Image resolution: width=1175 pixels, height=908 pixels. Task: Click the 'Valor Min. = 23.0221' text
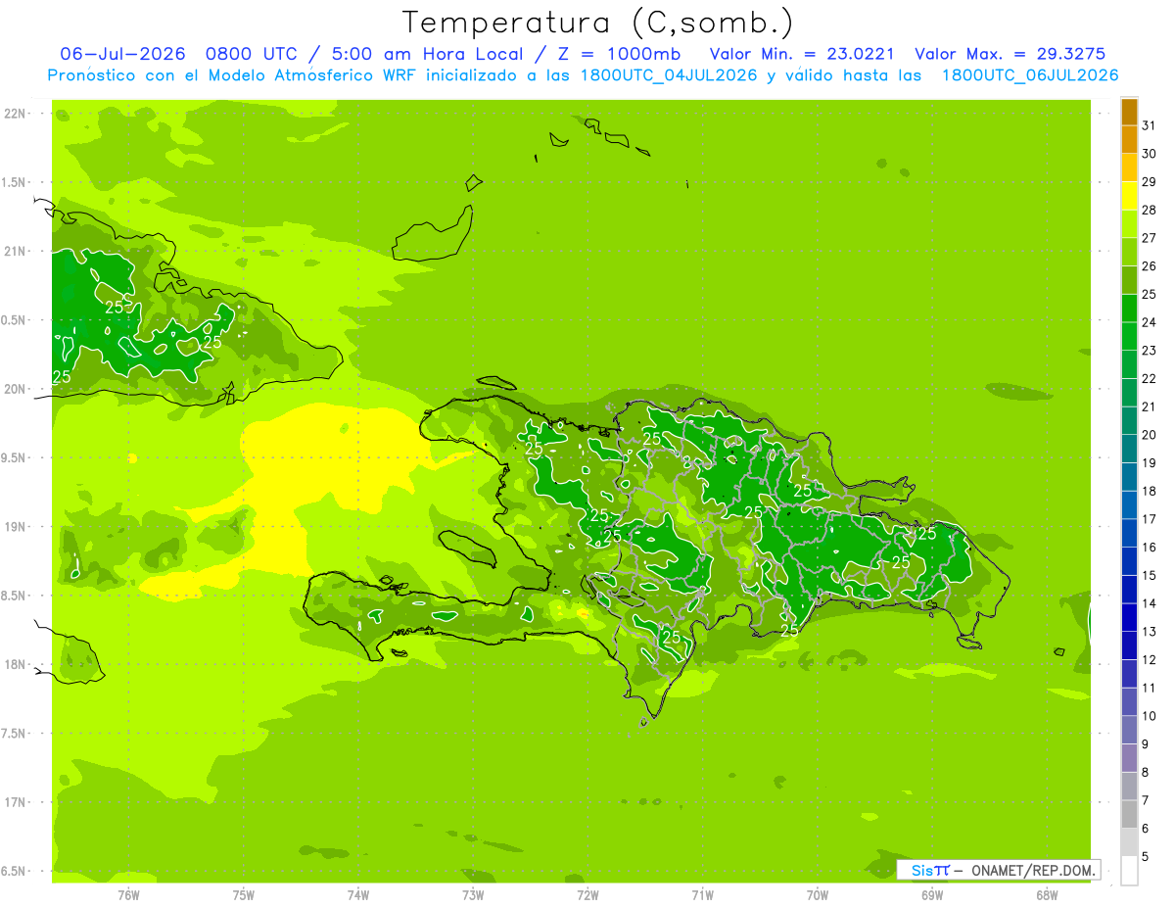[x=801, y=54]
